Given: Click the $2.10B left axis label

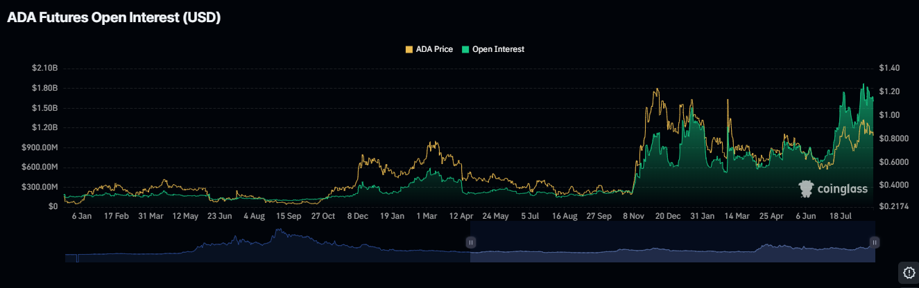Looking at the screenshot, I should tap(44, 68).
